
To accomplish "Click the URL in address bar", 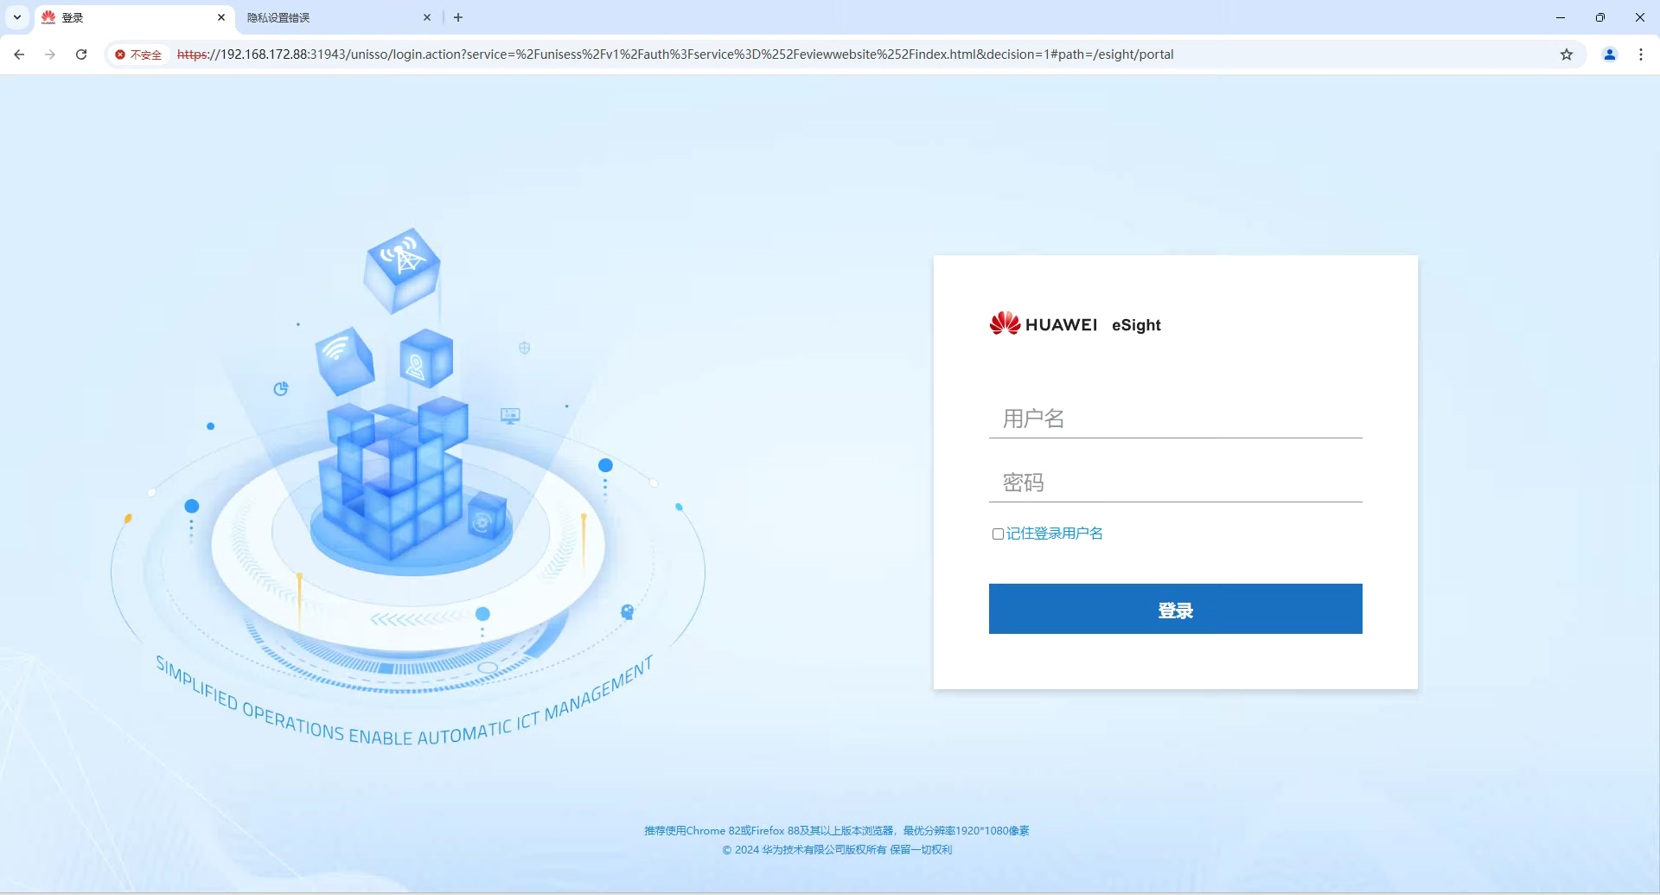I will [x=674, y=54].
